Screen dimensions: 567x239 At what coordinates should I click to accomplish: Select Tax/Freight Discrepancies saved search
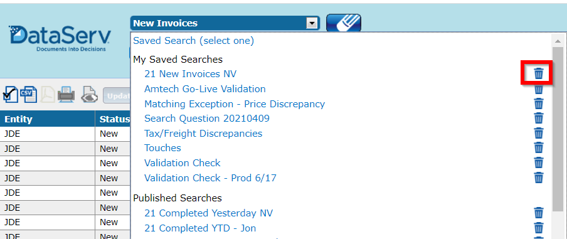[x=203, y=134]
